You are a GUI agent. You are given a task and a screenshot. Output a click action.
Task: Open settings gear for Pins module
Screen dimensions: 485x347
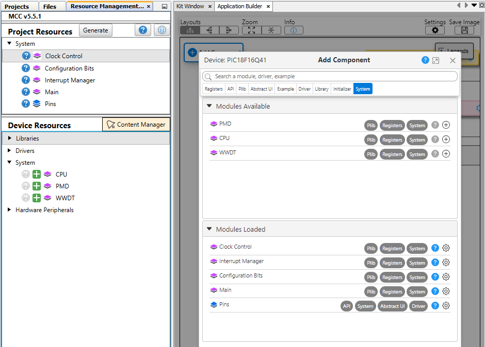coord(446,306)
